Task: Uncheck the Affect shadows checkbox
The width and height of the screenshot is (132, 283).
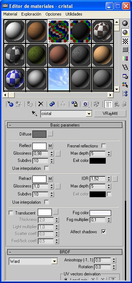Action: pos(104,231)
